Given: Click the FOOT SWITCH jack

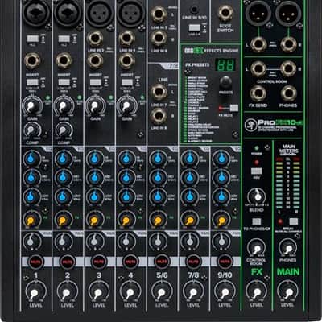Looking at the screenshot, I should click(x=225, y=14).
